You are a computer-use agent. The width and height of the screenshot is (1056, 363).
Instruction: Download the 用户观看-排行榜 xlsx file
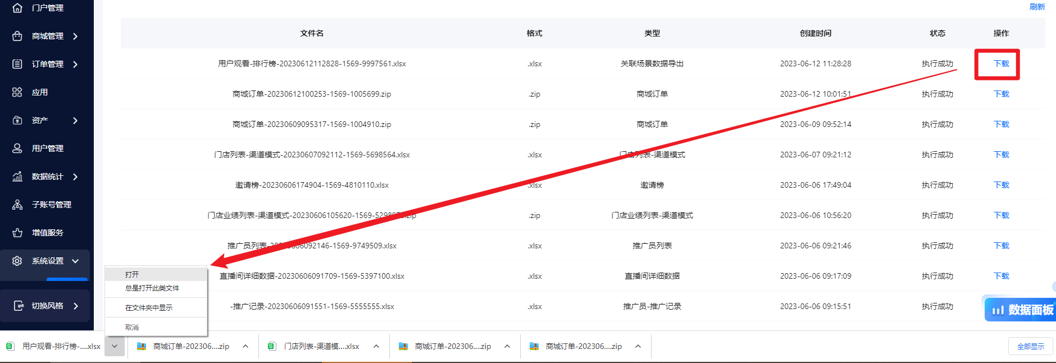(1001, 63)
